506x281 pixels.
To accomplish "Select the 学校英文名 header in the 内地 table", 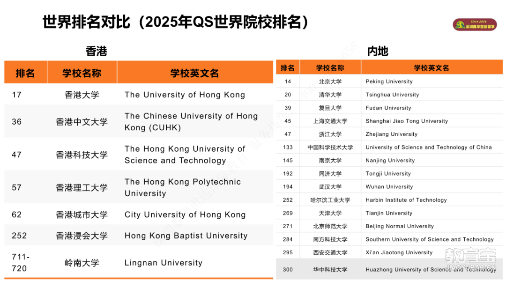I will click(432, 68).
